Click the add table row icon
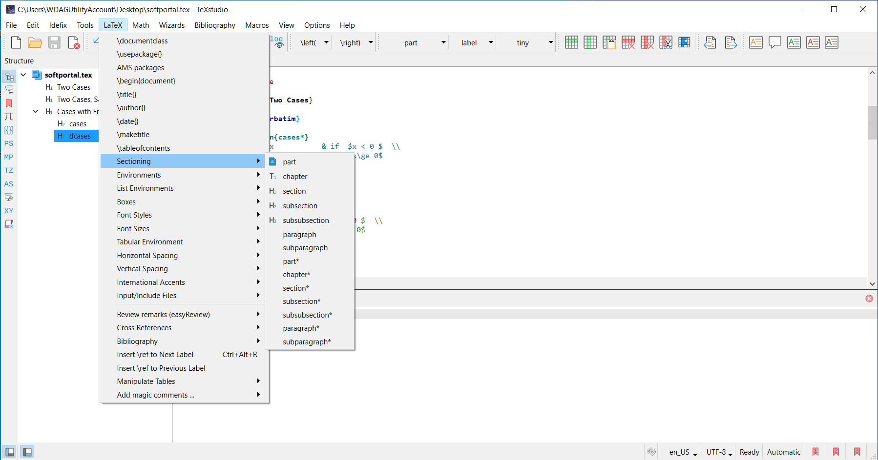This screenshot has height=460, width=878. coord(571,42)
